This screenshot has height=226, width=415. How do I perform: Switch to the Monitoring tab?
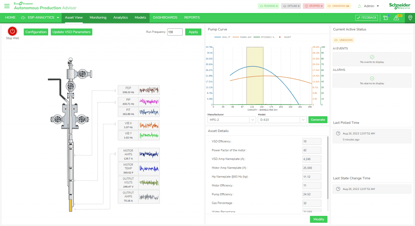[x=98, y=18]
